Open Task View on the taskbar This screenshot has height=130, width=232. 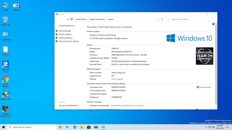[x=67, y=127]
